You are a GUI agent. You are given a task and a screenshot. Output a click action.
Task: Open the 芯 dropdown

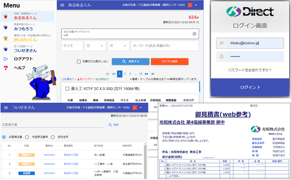(95, 46)
